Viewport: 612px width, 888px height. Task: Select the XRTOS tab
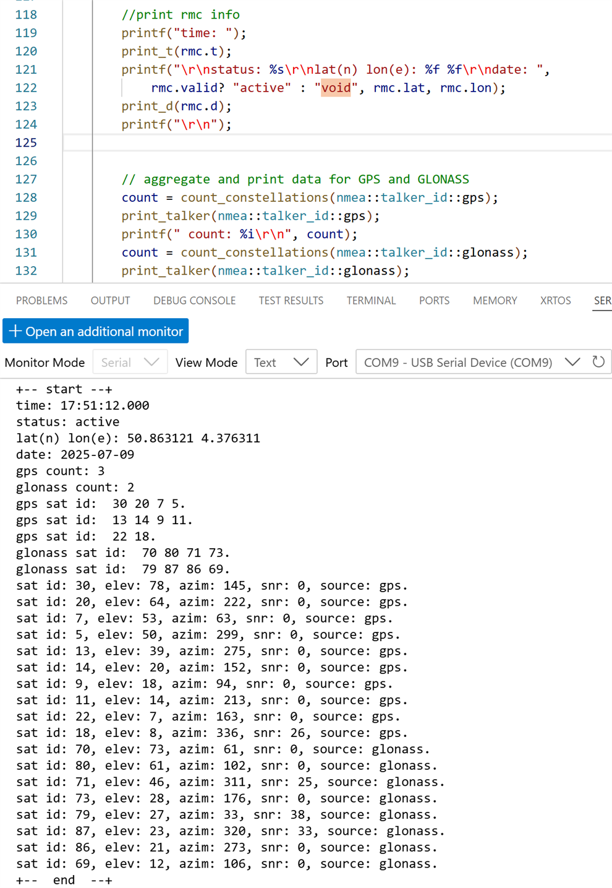pos(555,301)
